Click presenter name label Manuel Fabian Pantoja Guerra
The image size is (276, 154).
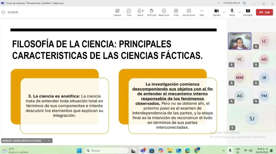point(22,141)
